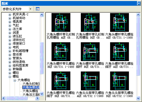Expand the 机床夹具-2 tree node
142x102 pixels.
pos(10,15)
